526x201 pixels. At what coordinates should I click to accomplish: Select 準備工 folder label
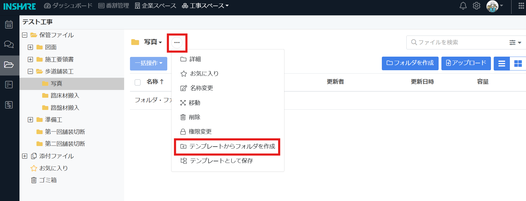pos(54,120)
